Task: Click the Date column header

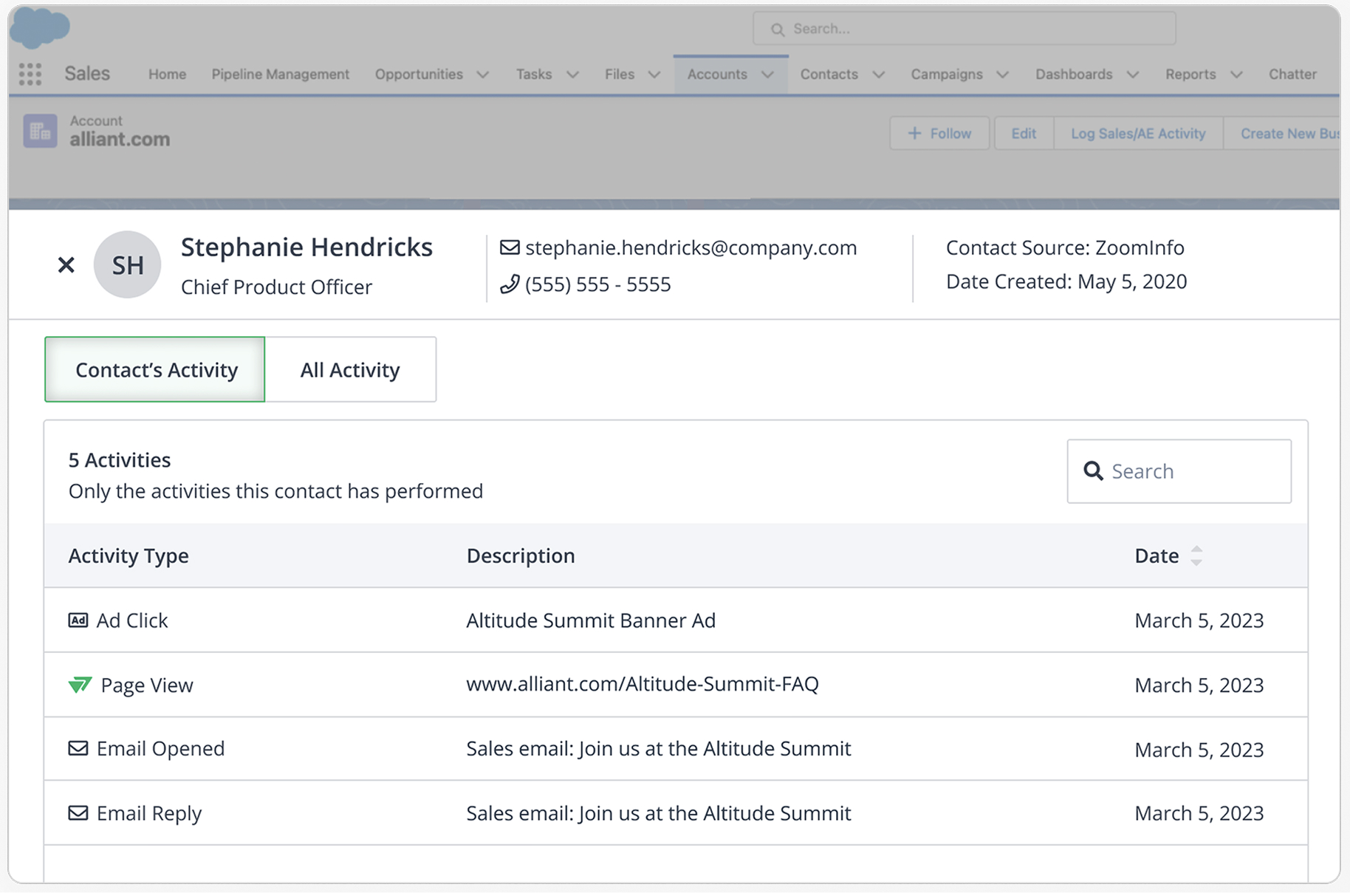Action: (x=1157, y=555)
